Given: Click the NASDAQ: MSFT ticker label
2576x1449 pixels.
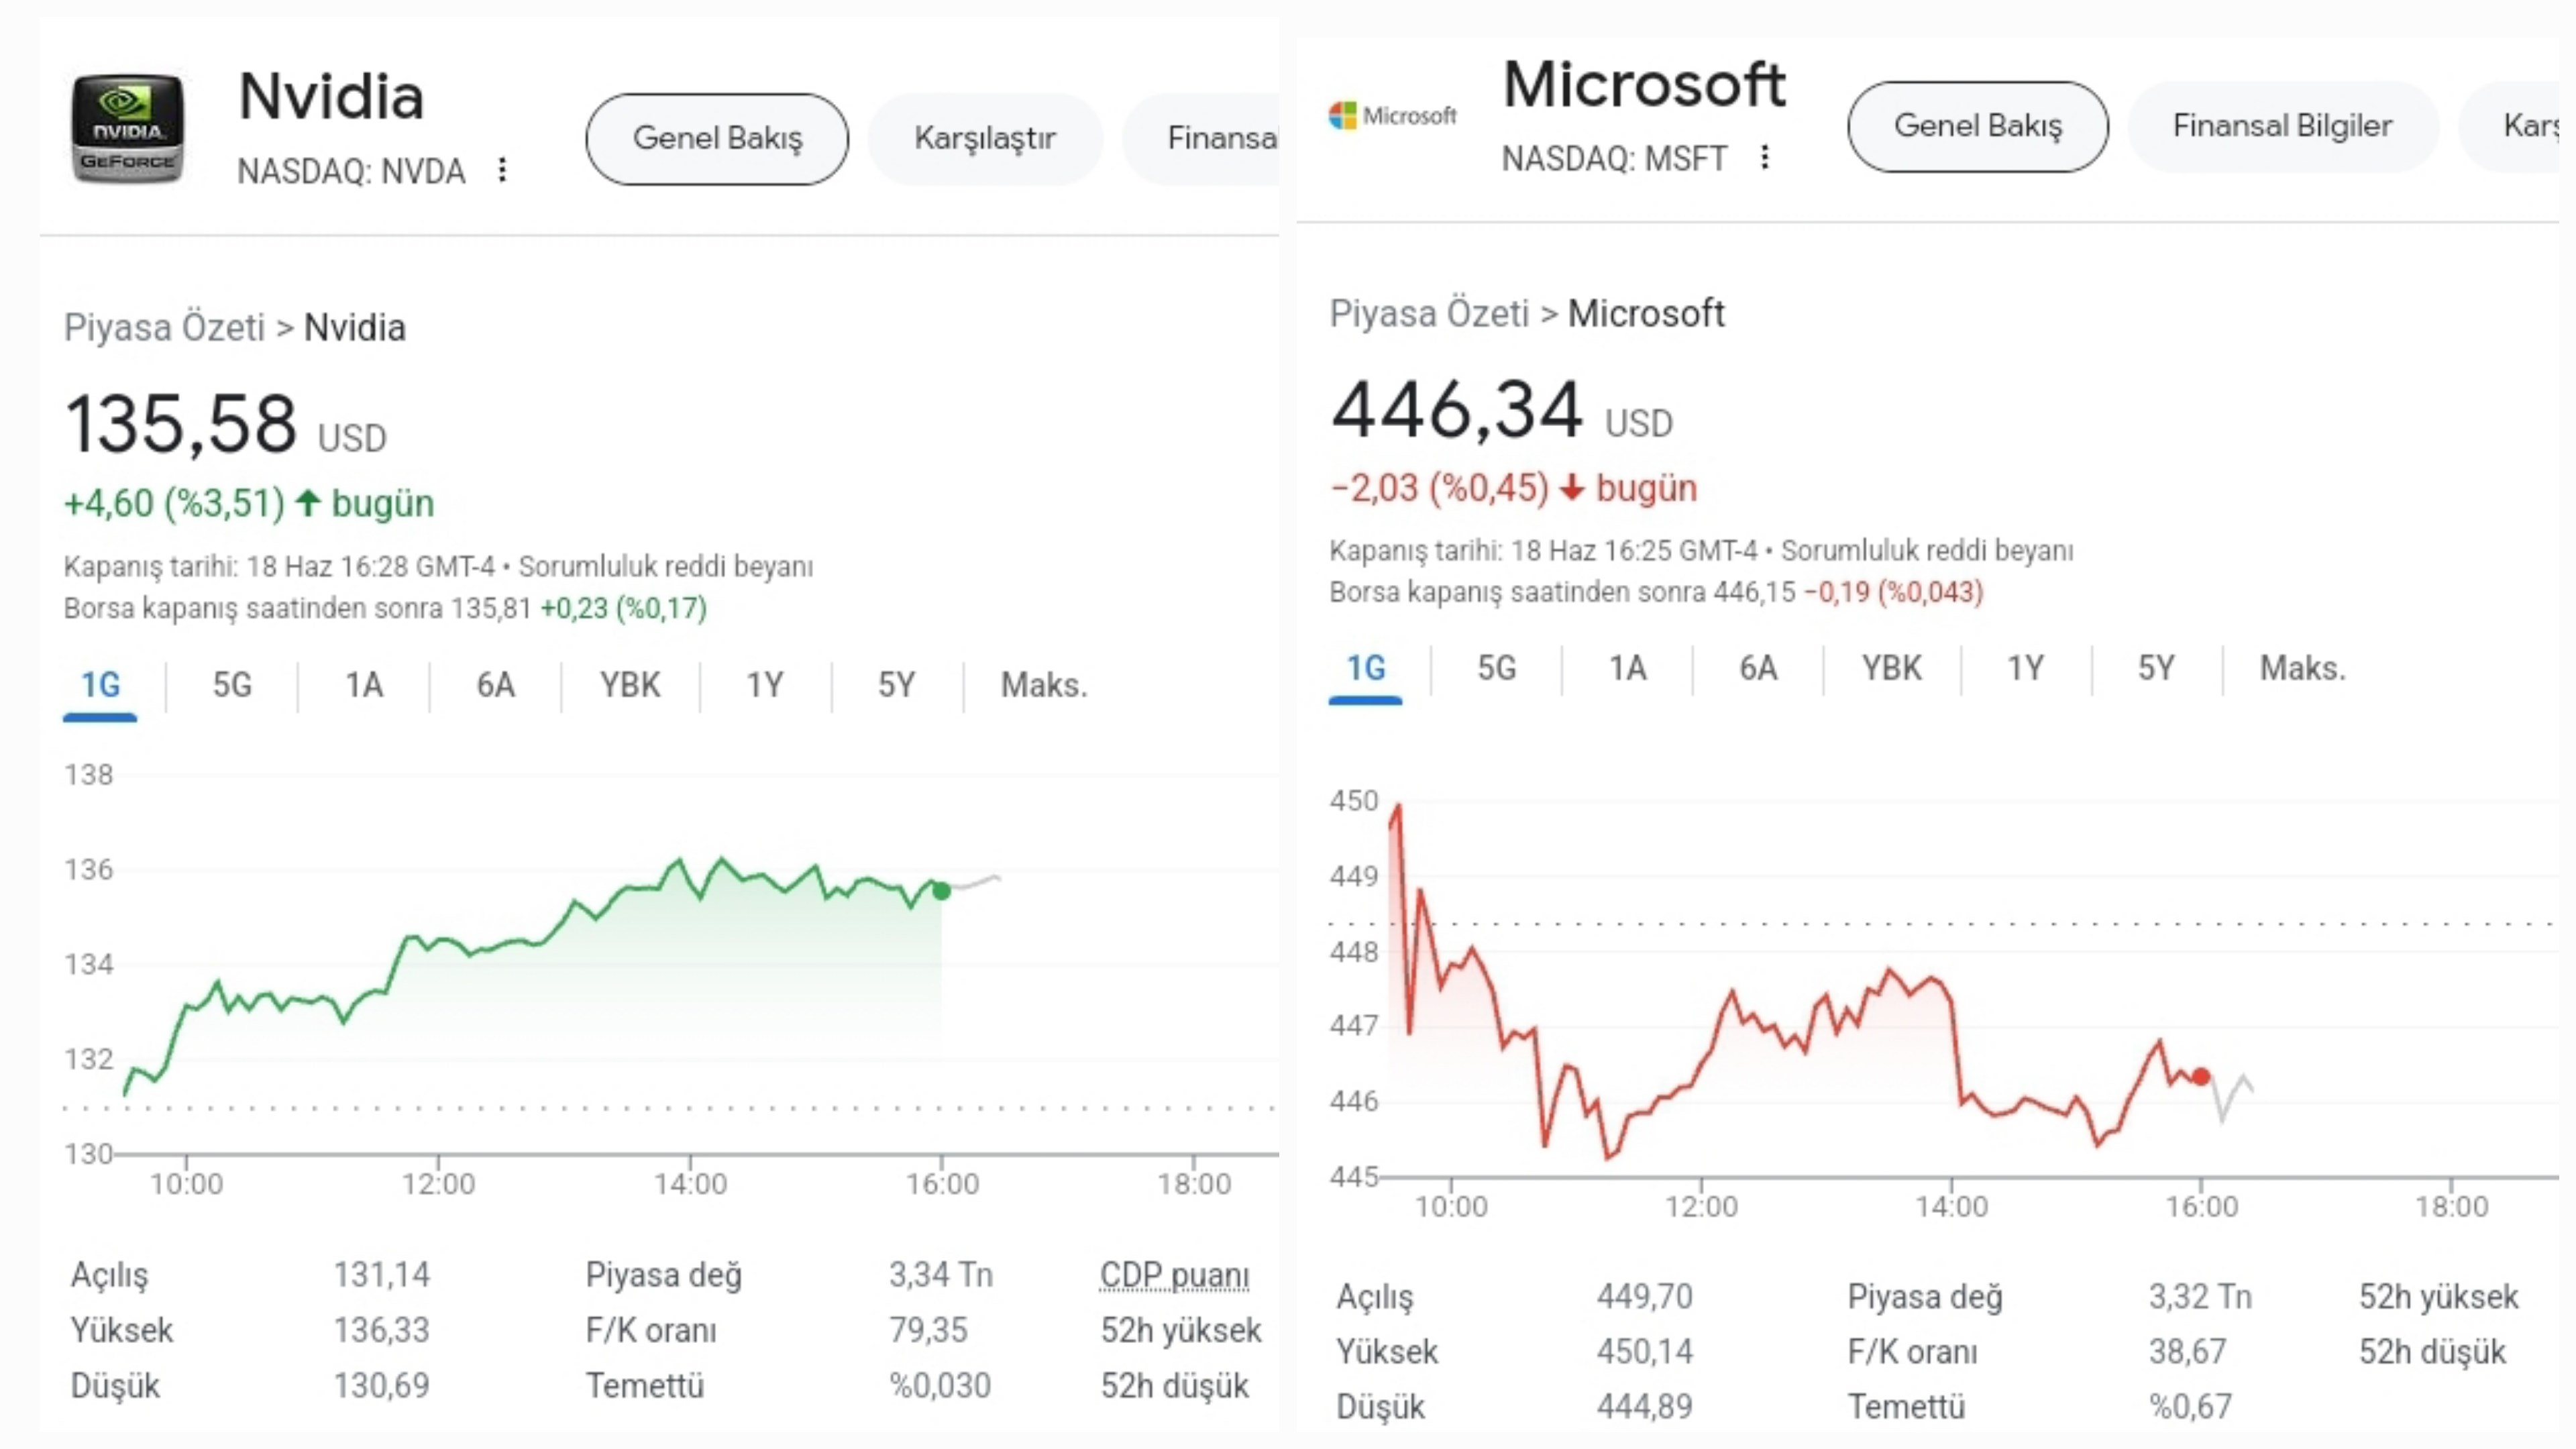Looking at the screenshot, I should click(x=1614, y=158).
